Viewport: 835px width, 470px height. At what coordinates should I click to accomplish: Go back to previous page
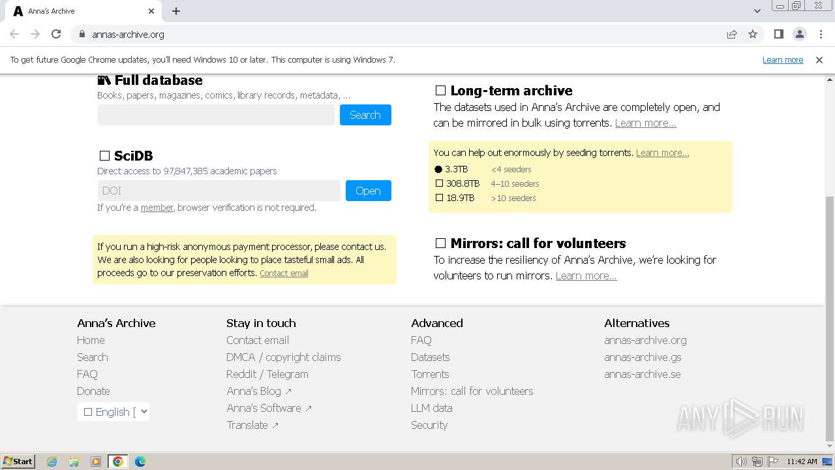coord(14,34)
